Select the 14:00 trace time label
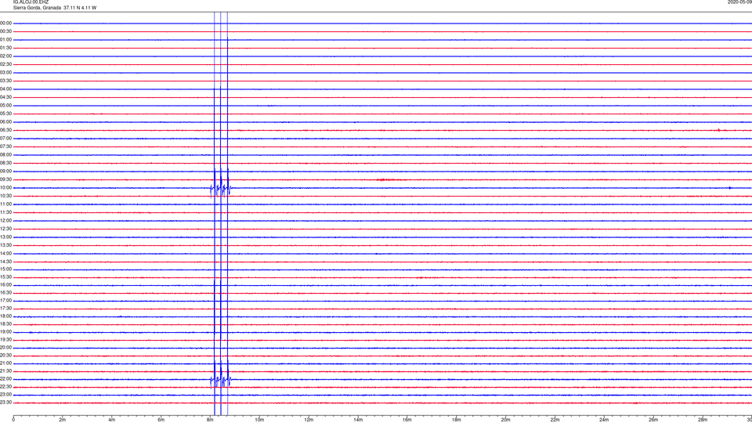The height and width of the screenshot is (423, 752). click(x=5, y=253)
